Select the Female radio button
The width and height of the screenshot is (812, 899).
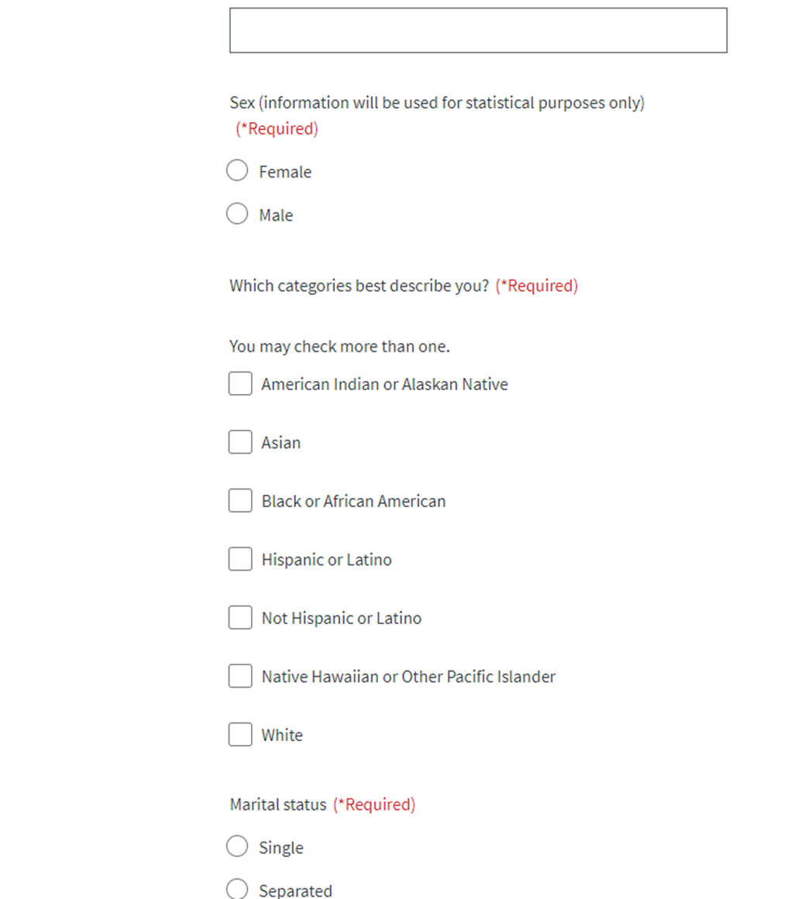(237, 170)
